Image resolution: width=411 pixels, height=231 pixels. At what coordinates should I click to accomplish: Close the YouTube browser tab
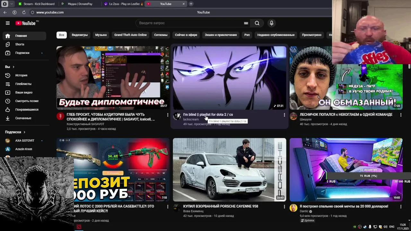coord(184,4)
